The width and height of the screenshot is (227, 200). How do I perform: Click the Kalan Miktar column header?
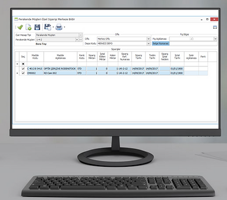[113, 57]
